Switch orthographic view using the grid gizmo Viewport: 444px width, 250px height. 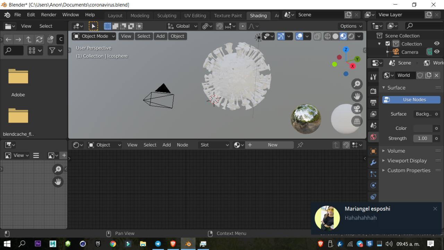[x=357, y=121]
